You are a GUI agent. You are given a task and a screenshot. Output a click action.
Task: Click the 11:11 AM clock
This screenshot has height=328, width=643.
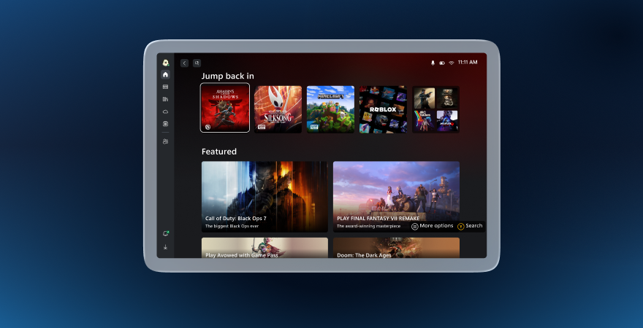468,62
